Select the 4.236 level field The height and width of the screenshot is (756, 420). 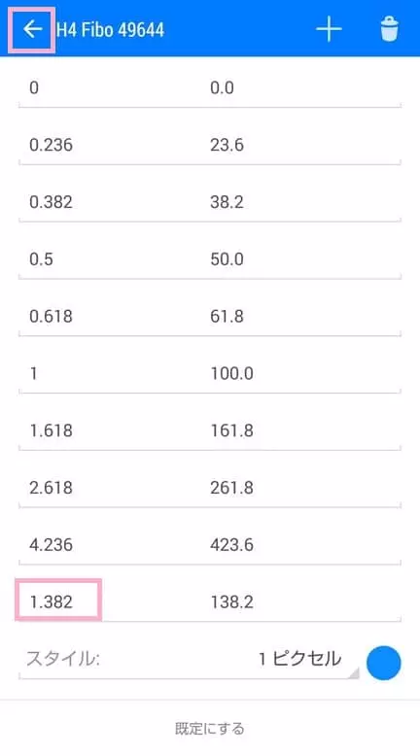(x=109, y=545)
